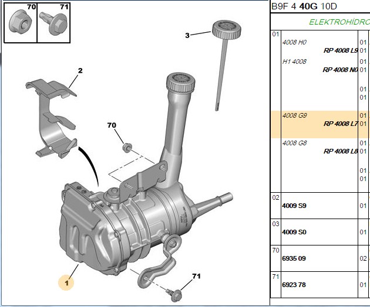Viewport: 370px width, 307px height.
Task: Select replacement part RP 4008 N0
Action: click(x=340, y=70)
